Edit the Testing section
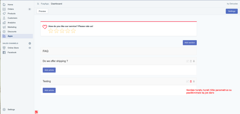The height and width of the screenshot is (114, 240). point(187,81)
